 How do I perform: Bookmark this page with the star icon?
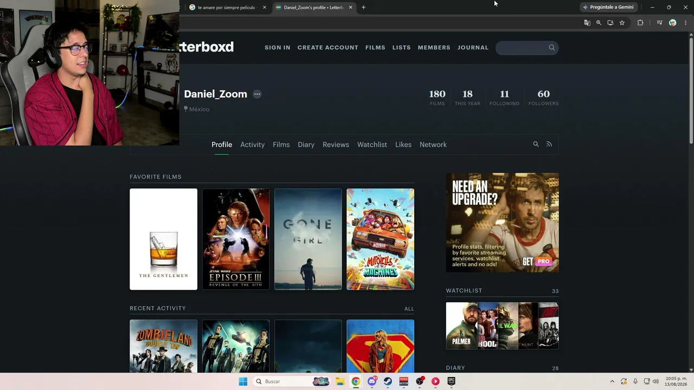[x=622, y=23]
